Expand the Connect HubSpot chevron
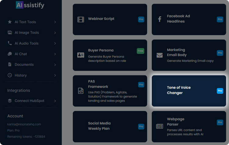 pos(55,101)
